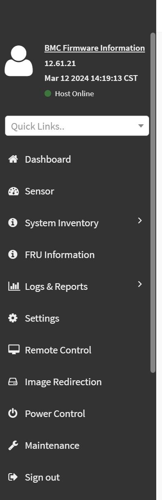
Task: Click the Power Control power icon
Action: point(13,413)
